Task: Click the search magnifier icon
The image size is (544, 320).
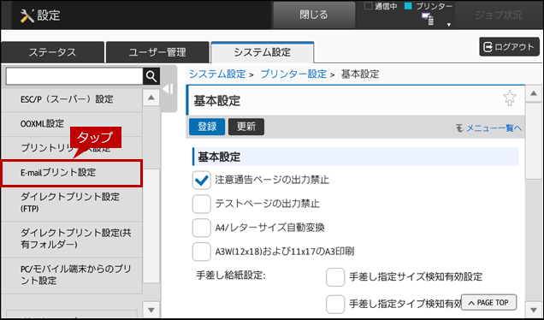Action: (x=151, y=76)
